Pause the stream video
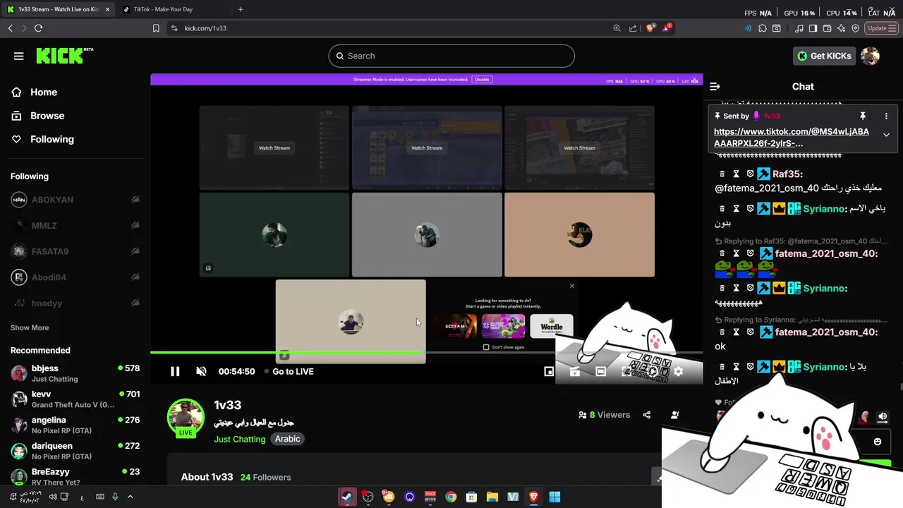Viewport: 903px width, 508px height. pos(175,371)
